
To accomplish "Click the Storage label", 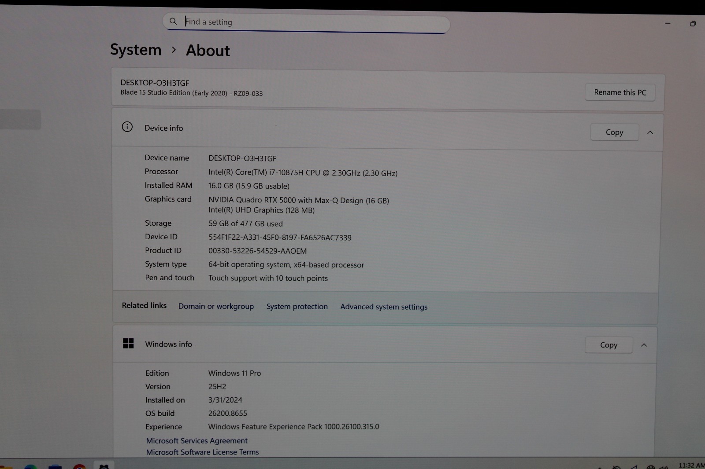I will (158, 223).
